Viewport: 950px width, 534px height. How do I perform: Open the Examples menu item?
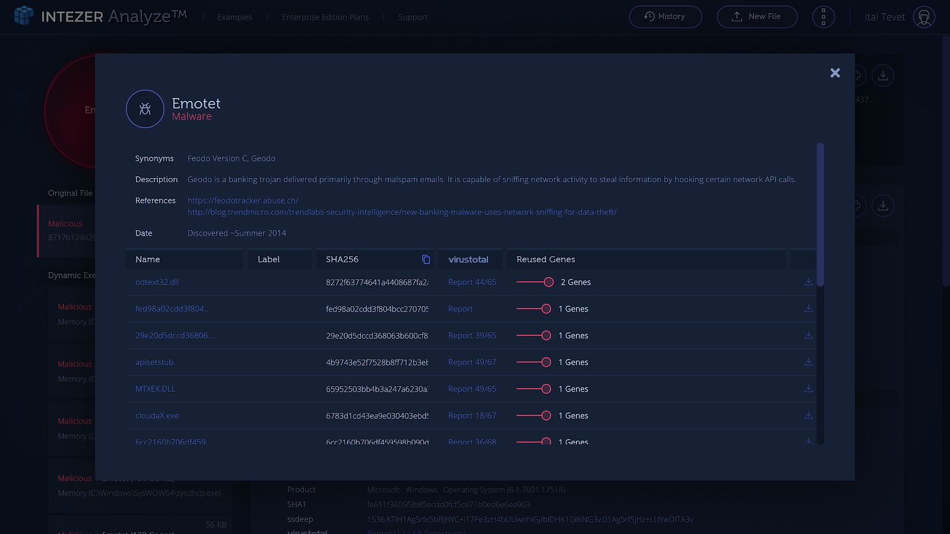tap(235, 17)
